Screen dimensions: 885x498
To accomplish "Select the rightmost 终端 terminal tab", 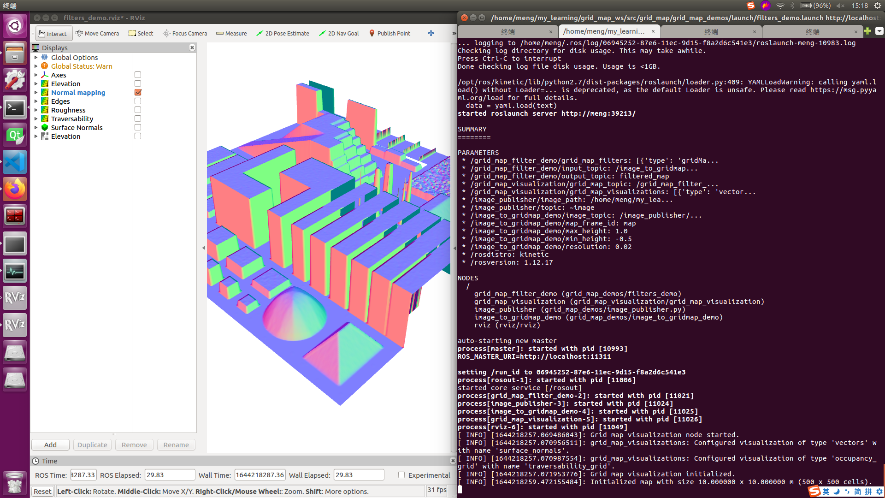I will pyautogui.click(x=813, y=31).
